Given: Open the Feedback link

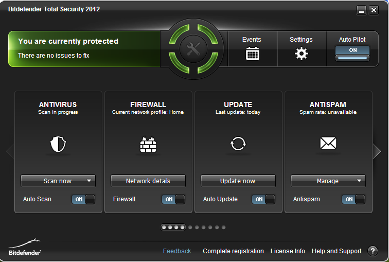Looking at the screenshot, I should (177, 251).
